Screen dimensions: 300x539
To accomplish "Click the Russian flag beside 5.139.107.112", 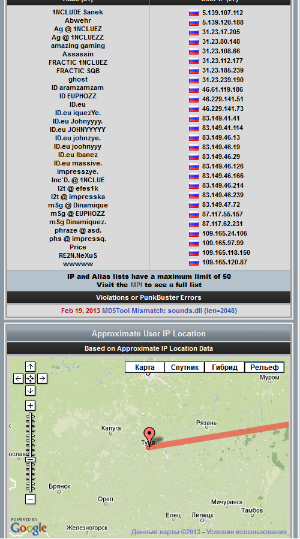I will 194,13.
